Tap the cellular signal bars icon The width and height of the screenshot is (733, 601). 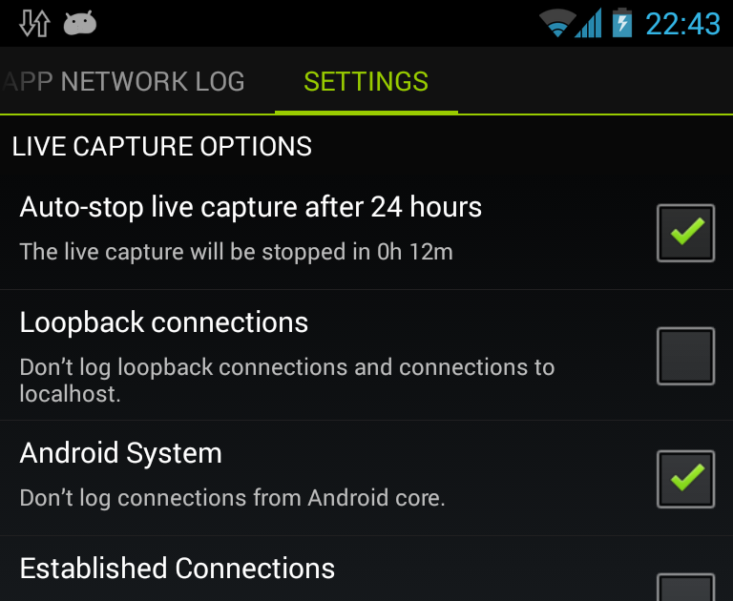[x=588, y=23]
